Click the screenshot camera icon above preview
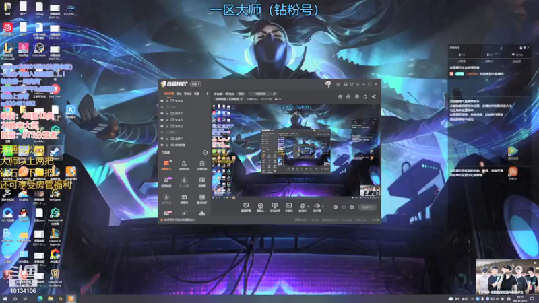This screenshot has height=303, width=539. tap(340, 97)
